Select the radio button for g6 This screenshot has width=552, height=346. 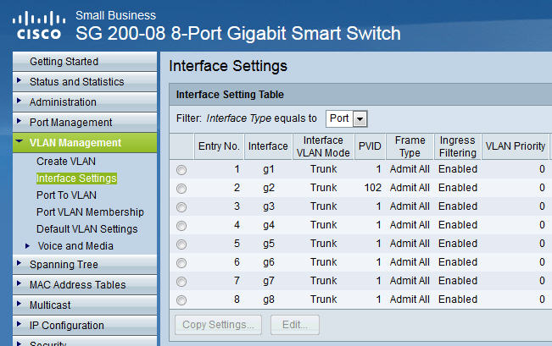point(181,263)
